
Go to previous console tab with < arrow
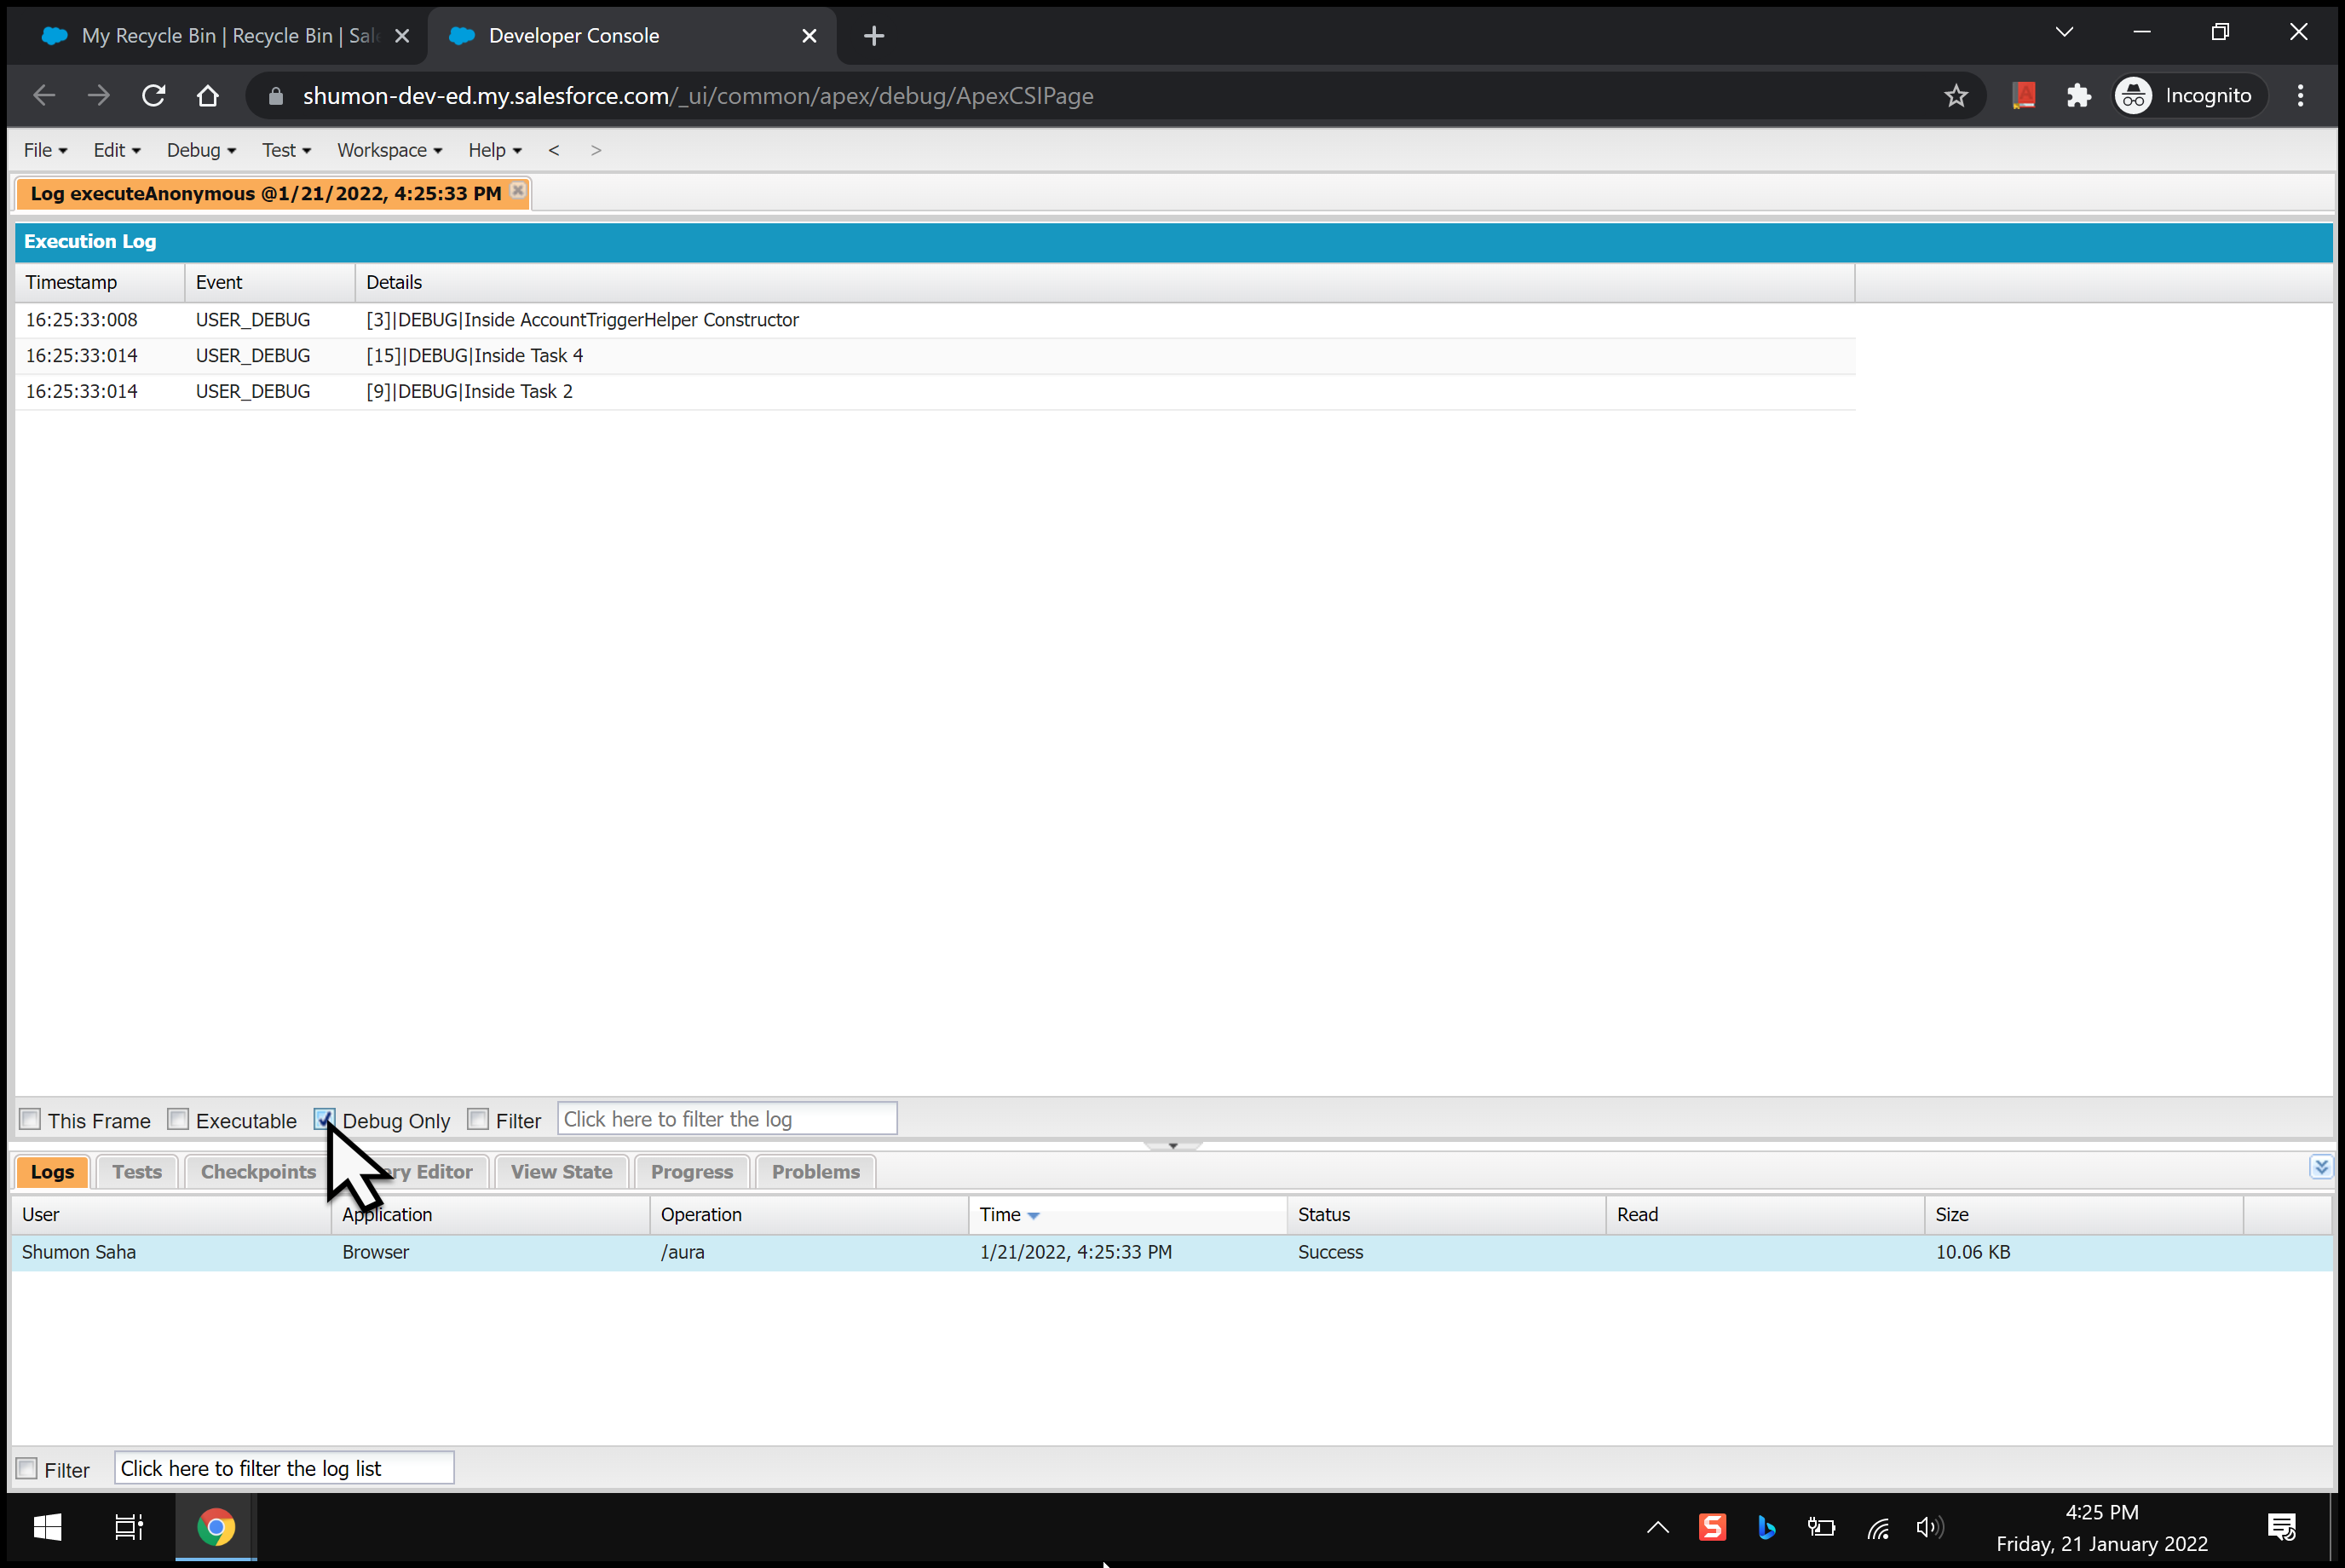point(554,150)
